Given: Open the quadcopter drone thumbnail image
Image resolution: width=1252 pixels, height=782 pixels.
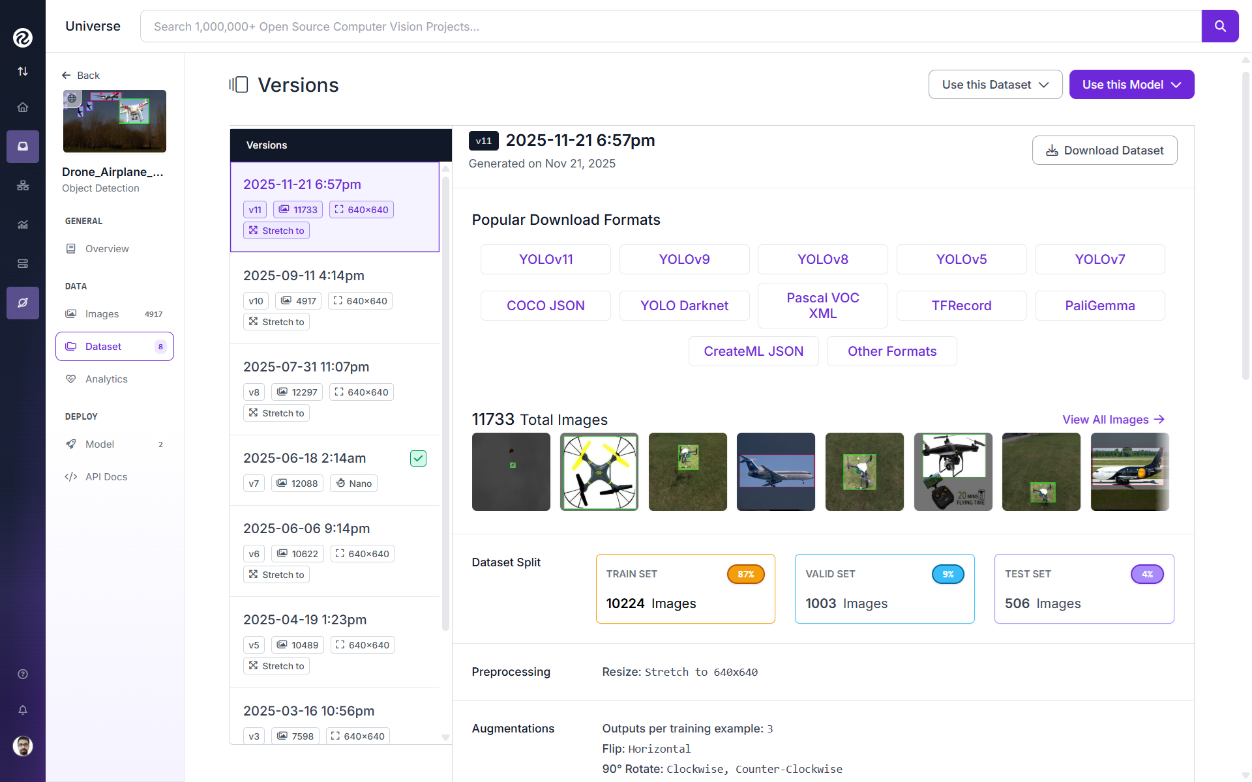Looking at the screenshot, I should tap(599, 472).
